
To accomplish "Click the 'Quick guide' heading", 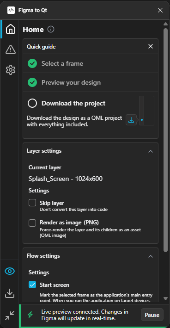I will pyautogui.click(x=41, y=47).
